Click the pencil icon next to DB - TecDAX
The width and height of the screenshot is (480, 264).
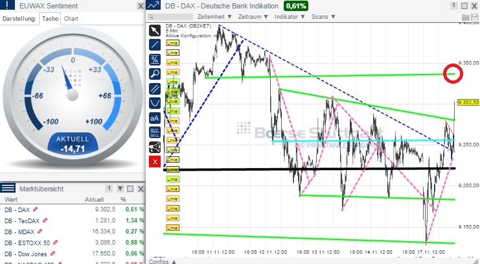pos(45,220)
